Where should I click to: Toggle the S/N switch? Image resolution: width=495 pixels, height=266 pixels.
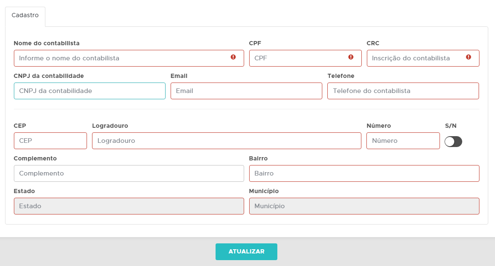coord(453,142)
